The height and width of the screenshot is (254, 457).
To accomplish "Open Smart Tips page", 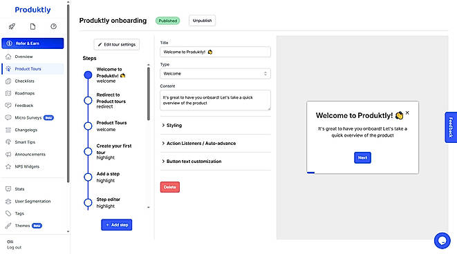I will click(x=32, y=142).
